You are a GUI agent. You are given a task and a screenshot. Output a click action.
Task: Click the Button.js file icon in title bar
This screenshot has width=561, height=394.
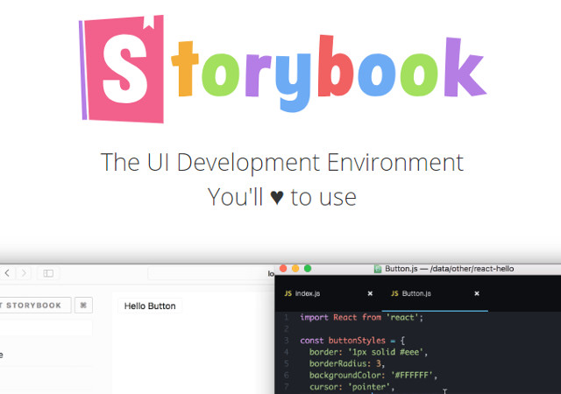[x=378, y=269]
